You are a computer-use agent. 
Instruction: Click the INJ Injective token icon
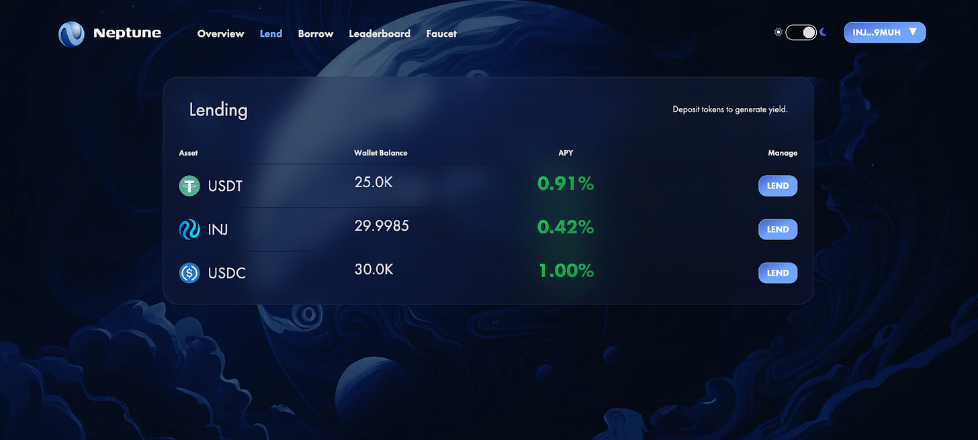pos(189,229)
